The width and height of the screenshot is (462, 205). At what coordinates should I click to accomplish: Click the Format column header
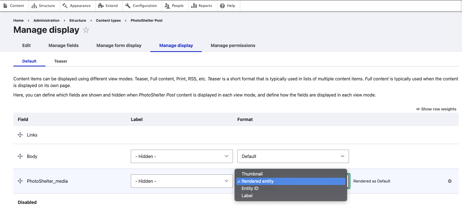pos(245,119)
